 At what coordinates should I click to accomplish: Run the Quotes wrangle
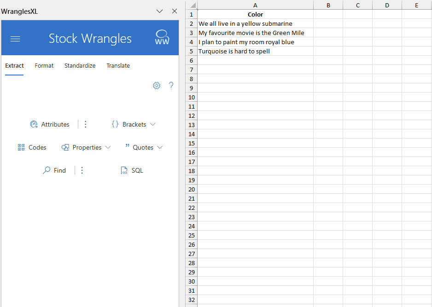[x=139, y=147]
